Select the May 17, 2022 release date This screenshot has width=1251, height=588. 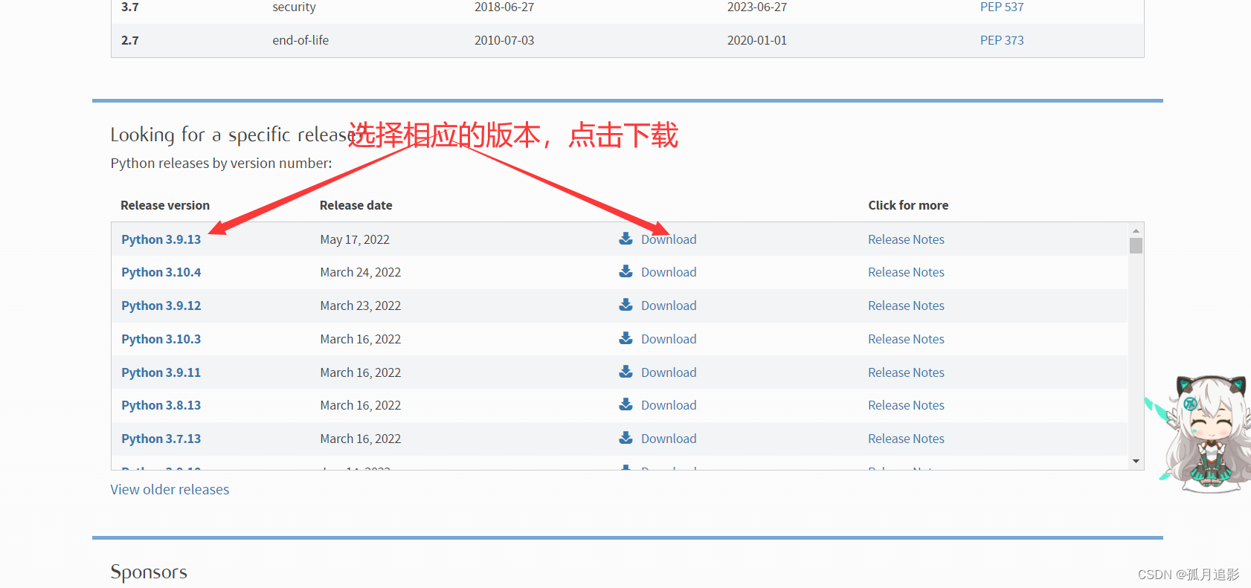(x=355, y=239)
